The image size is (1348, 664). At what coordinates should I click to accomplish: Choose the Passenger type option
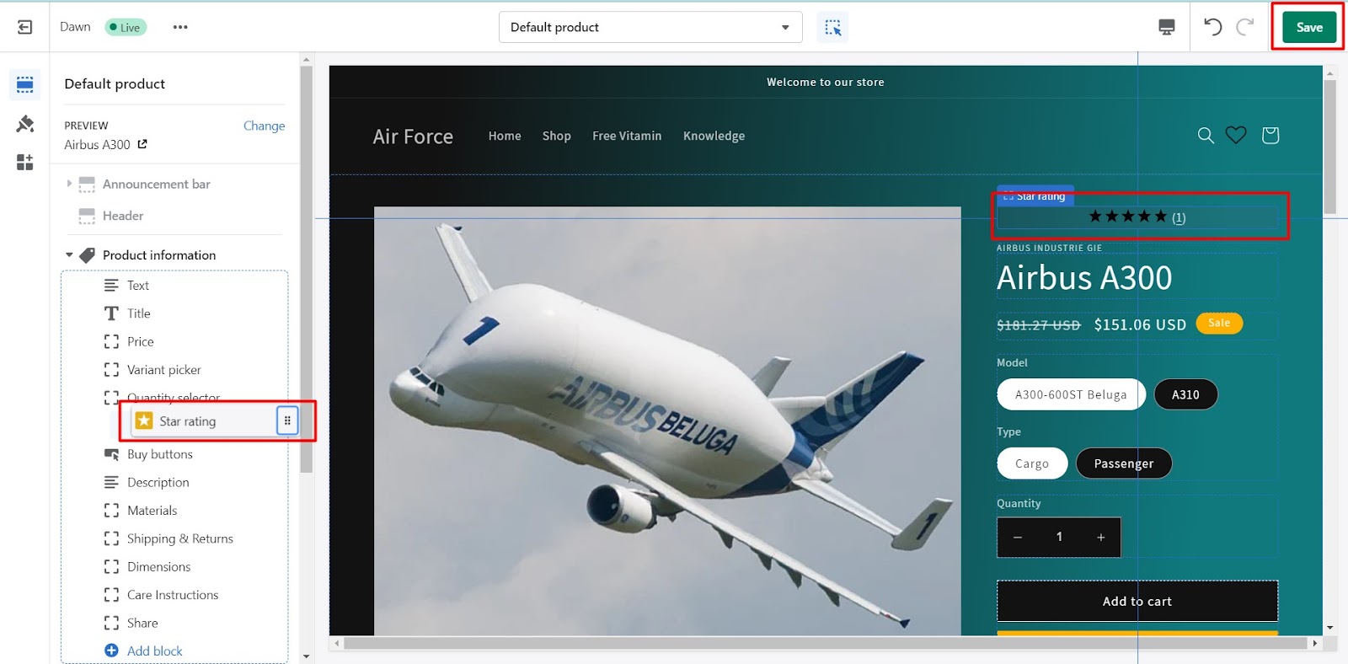pyautogui.click(x=1124, y=463)
